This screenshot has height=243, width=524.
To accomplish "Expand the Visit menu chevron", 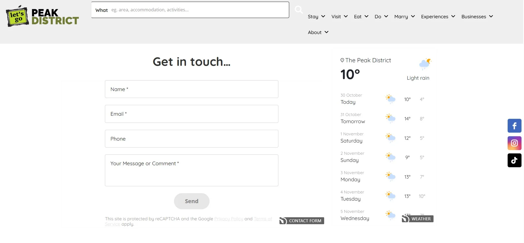I will (346, 16).
